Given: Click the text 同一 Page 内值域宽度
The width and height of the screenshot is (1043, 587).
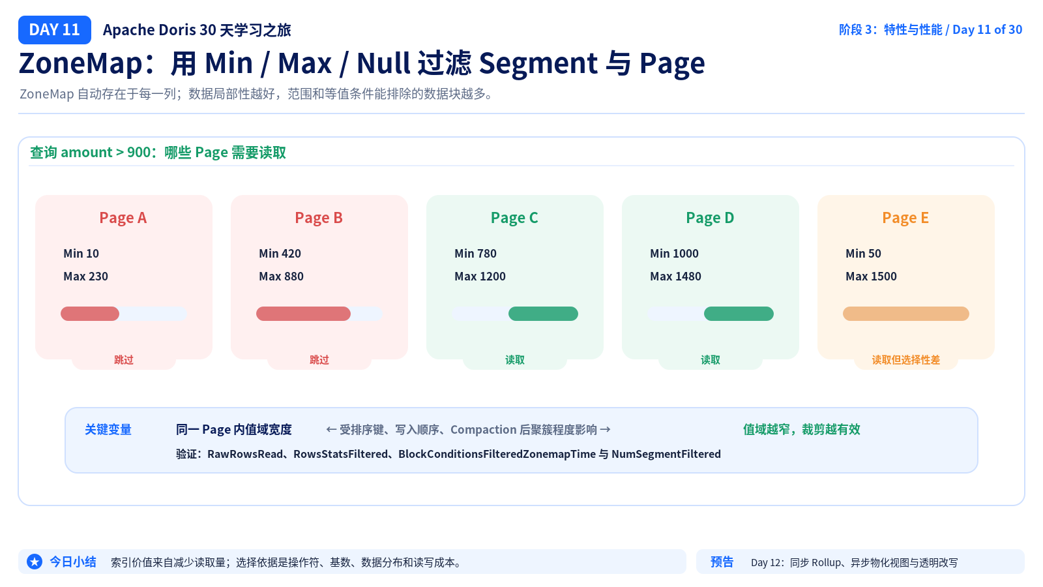Looking at the screenshot, I should click(234, 430).
